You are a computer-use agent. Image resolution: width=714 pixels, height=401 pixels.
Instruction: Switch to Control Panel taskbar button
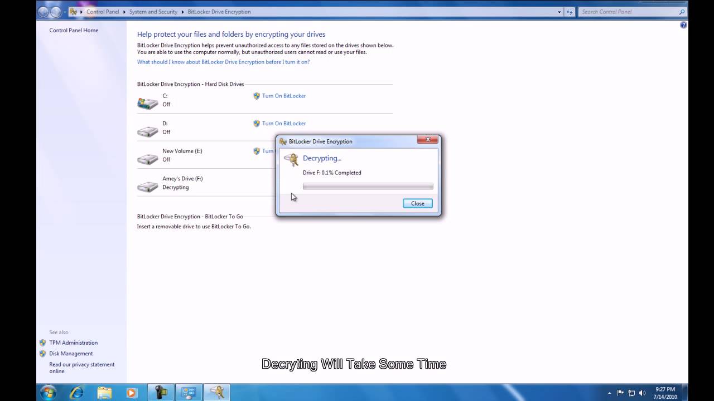click(x=189, y=393)
